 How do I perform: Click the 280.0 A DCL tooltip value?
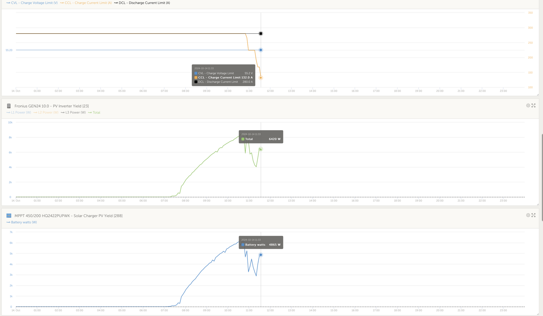coord(248,82)
